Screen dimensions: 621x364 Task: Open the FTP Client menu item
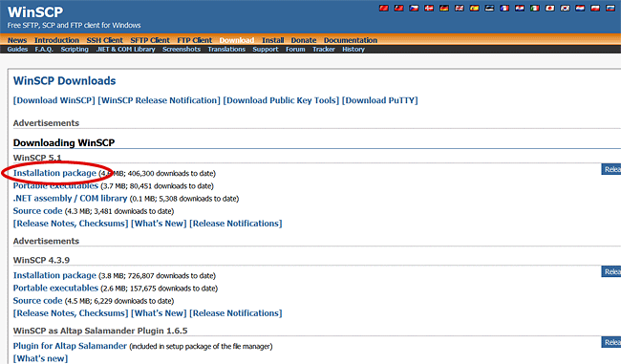coord(195,40)
